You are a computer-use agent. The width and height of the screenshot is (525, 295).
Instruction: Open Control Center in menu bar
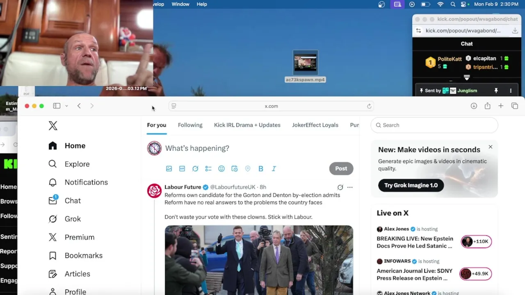tap(464, 4)
